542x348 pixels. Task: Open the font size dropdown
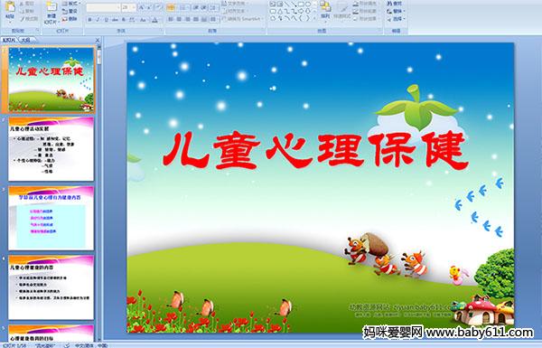(134, 7)
